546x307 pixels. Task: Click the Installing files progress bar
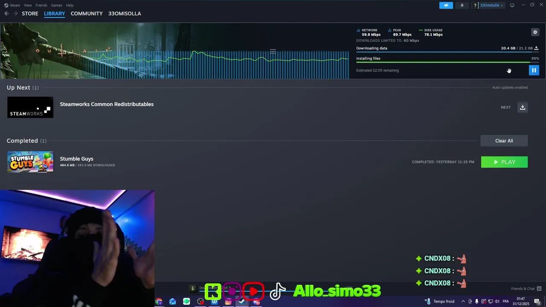click(x=447, y=62)
